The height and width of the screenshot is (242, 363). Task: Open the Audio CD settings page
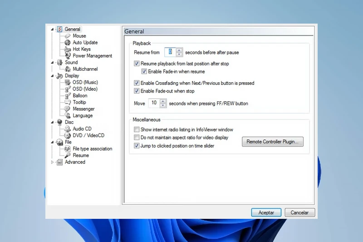click(x=82, y=129)
